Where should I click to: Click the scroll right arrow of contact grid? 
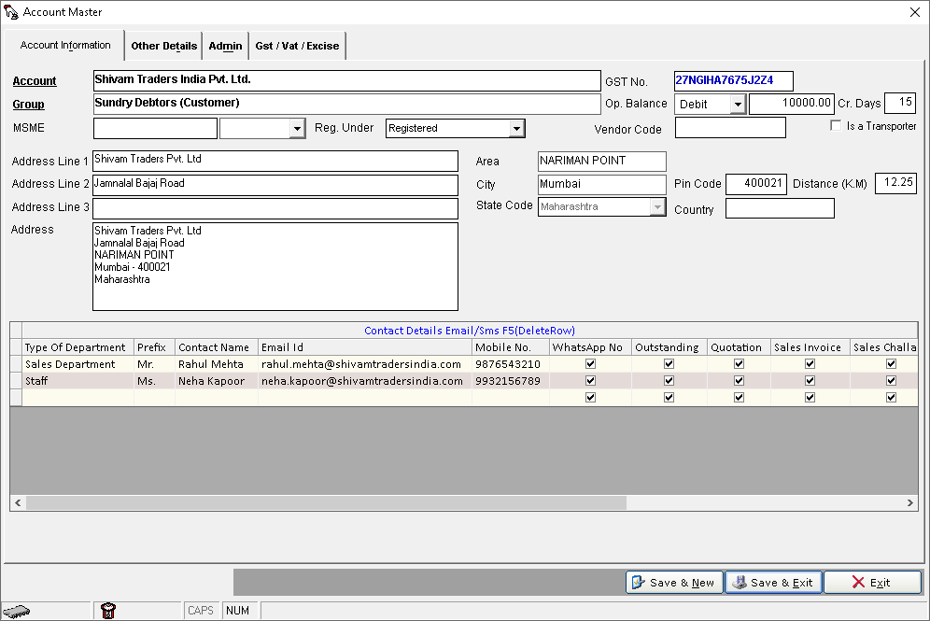pos(909,503)
